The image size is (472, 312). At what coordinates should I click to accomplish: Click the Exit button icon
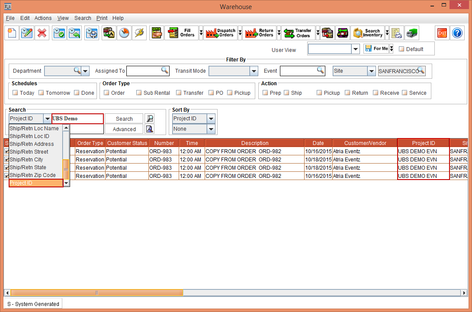tap(442, 32)
